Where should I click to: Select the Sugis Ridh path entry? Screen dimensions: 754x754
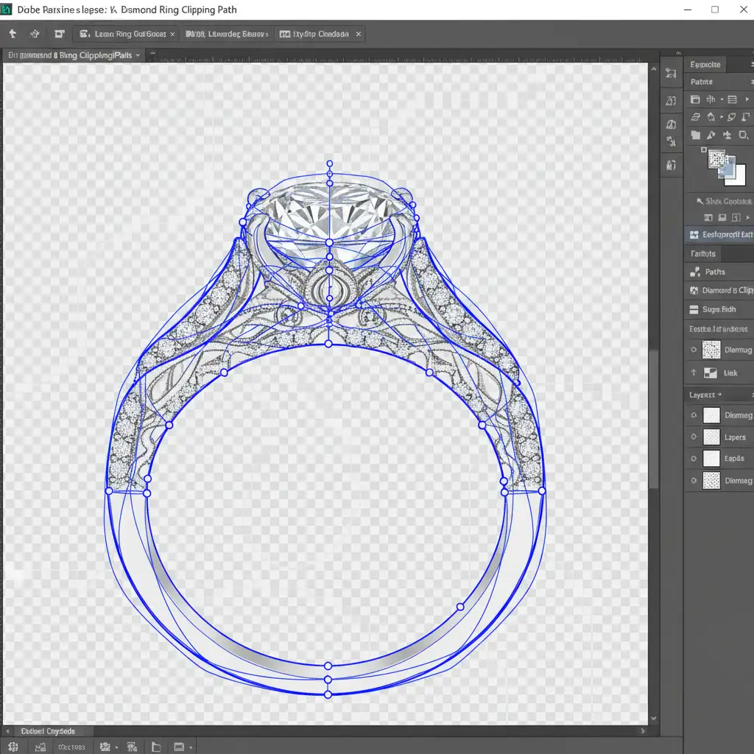[x=720, y=310]
